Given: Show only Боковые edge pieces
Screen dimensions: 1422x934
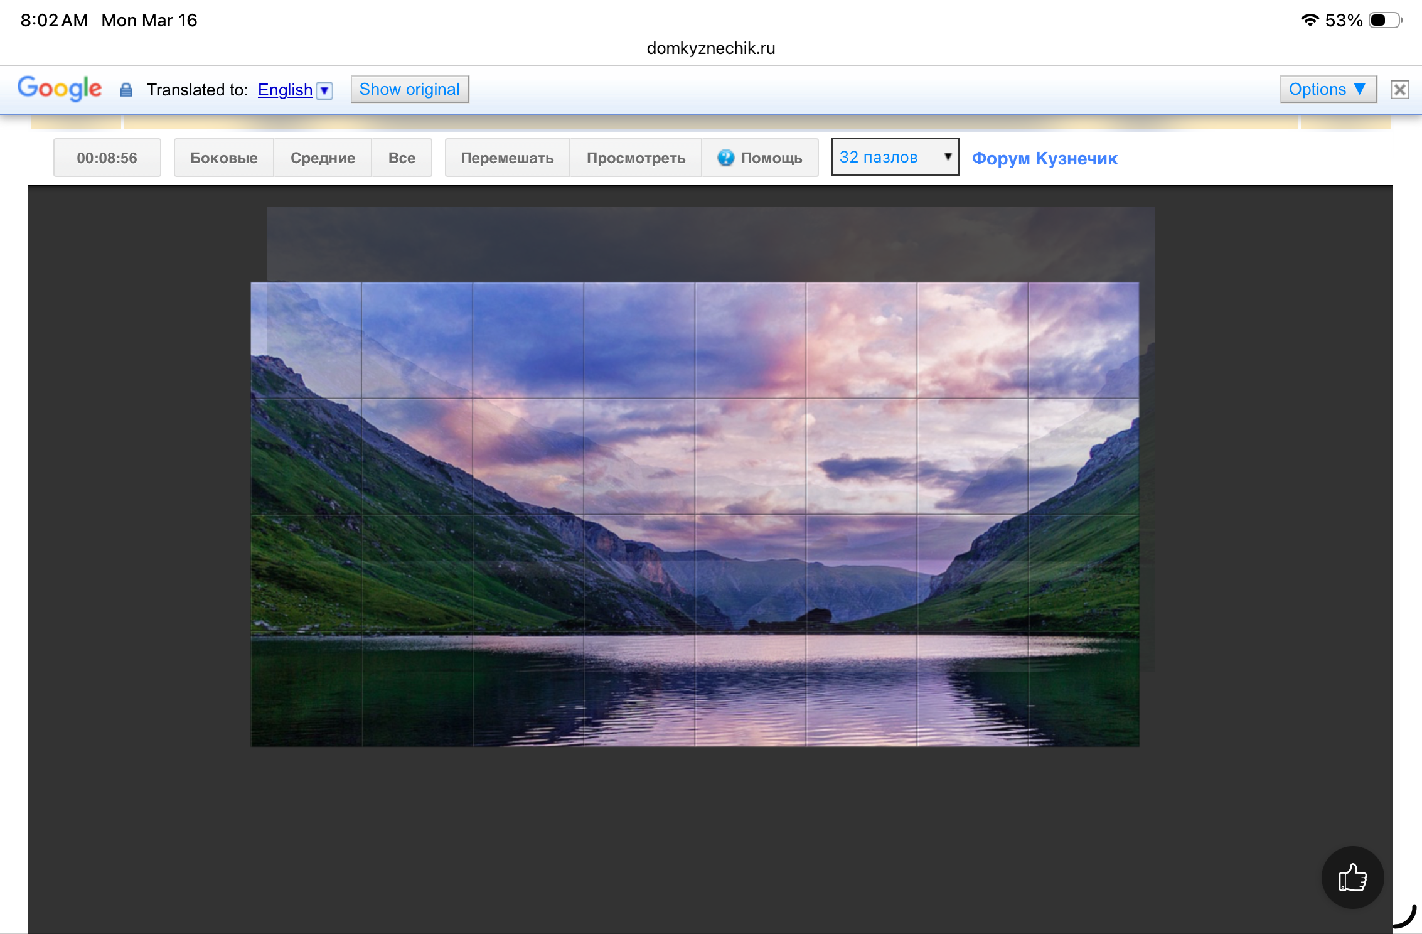Looking at the screenshot, I should pos(224,158).
